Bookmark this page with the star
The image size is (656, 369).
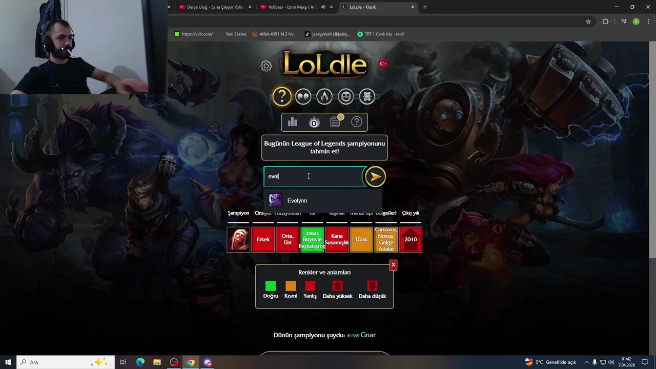coord(588,22)
